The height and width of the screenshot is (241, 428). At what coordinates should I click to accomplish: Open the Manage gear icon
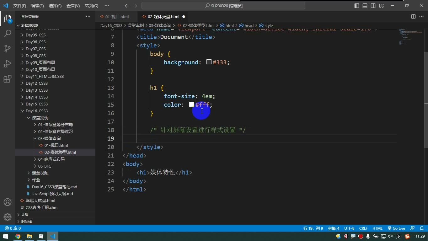click(8, 217)
